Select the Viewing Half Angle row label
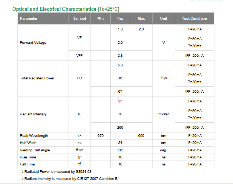Image resolution: width=233 pixels, height=184 pixels. [35, 150]
